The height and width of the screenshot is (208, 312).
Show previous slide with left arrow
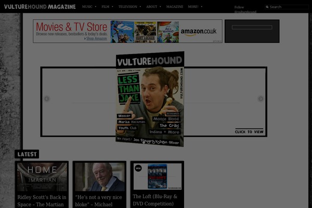click(x=47, y=99)
